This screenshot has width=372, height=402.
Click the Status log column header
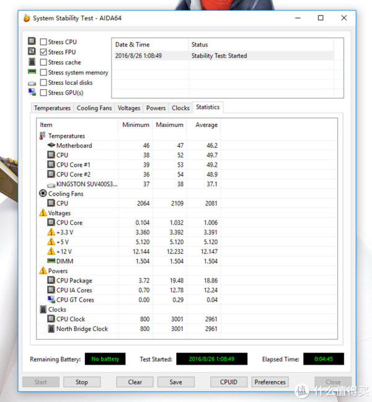pyautogui.click(x=261, y=45)
